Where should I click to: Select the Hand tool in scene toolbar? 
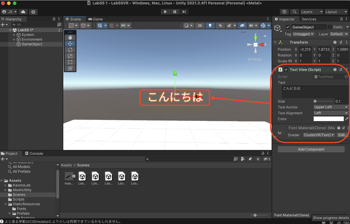70,38
